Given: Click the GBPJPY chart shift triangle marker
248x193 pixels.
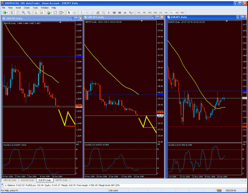Looking at the screenshot, I should coord(142,21).
